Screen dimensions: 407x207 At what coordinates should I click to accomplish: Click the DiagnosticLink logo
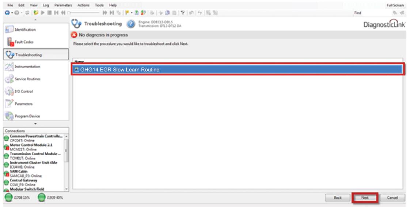(384, 24)
